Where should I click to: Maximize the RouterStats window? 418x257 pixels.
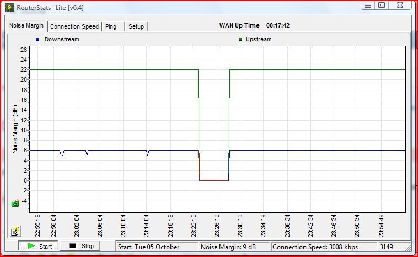[382, 5]
